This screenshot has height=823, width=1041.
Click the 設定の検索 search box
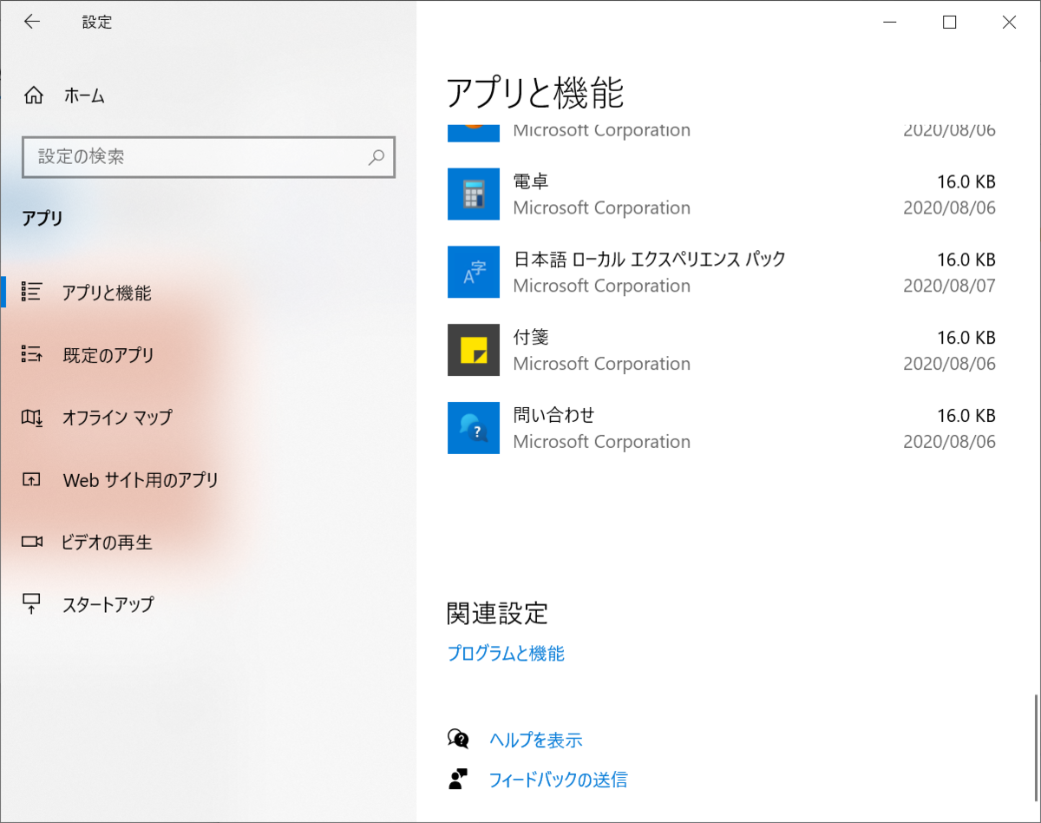click(208, 157)
